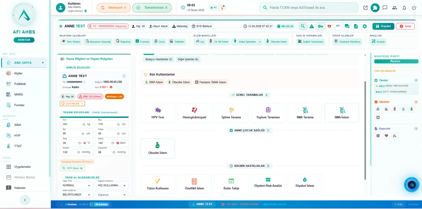Screen dimensions: 422x209
Task: Select Kişiler in the main menu
Action: tap(24, 73)
